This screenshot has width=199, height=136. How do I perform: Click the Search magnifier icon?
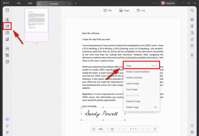192,10
